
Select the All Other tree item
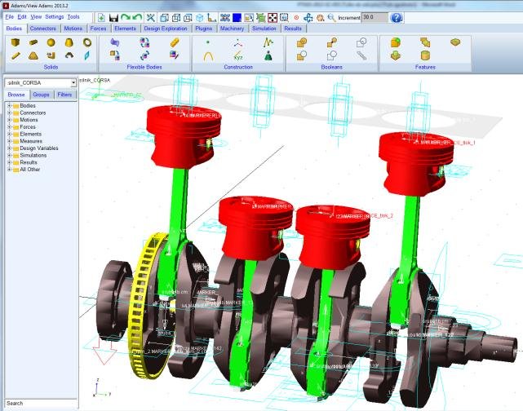coord(29,170)
